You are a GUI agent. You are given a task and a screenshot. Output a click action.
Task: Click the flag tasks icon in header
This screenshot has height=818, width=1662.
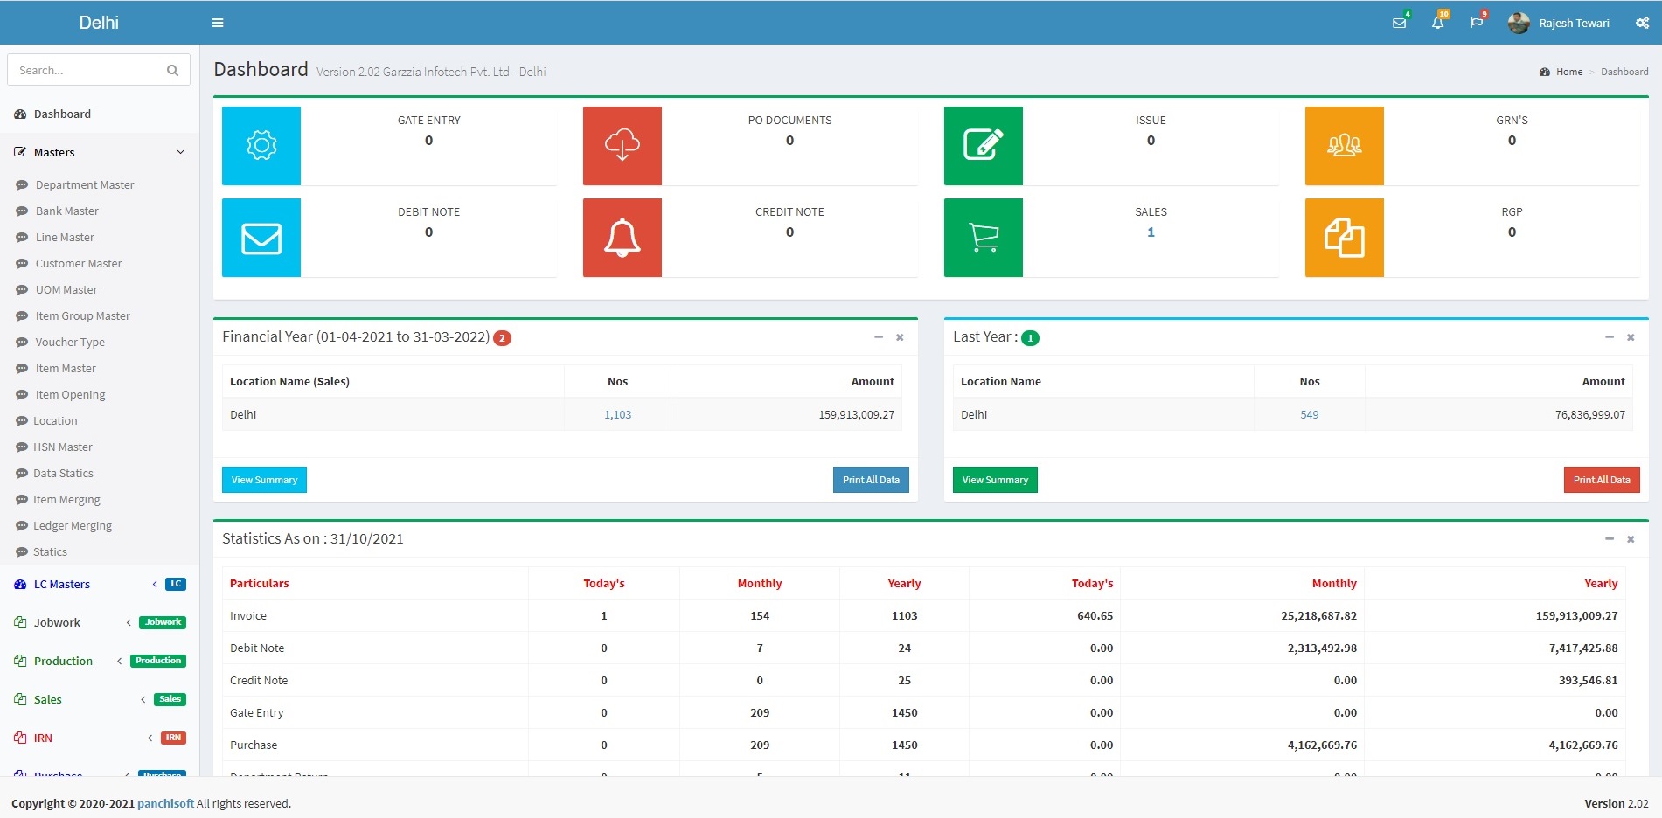[1476, 23]
